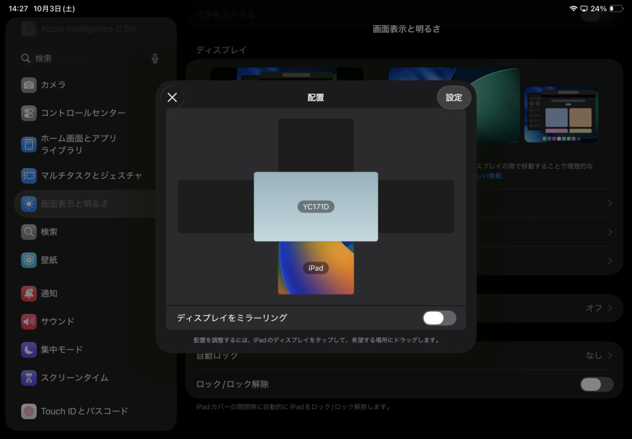This screenshot has height=439, width=632.
Task: Choose the empty slot above YC171D
Action: point(316,145)
